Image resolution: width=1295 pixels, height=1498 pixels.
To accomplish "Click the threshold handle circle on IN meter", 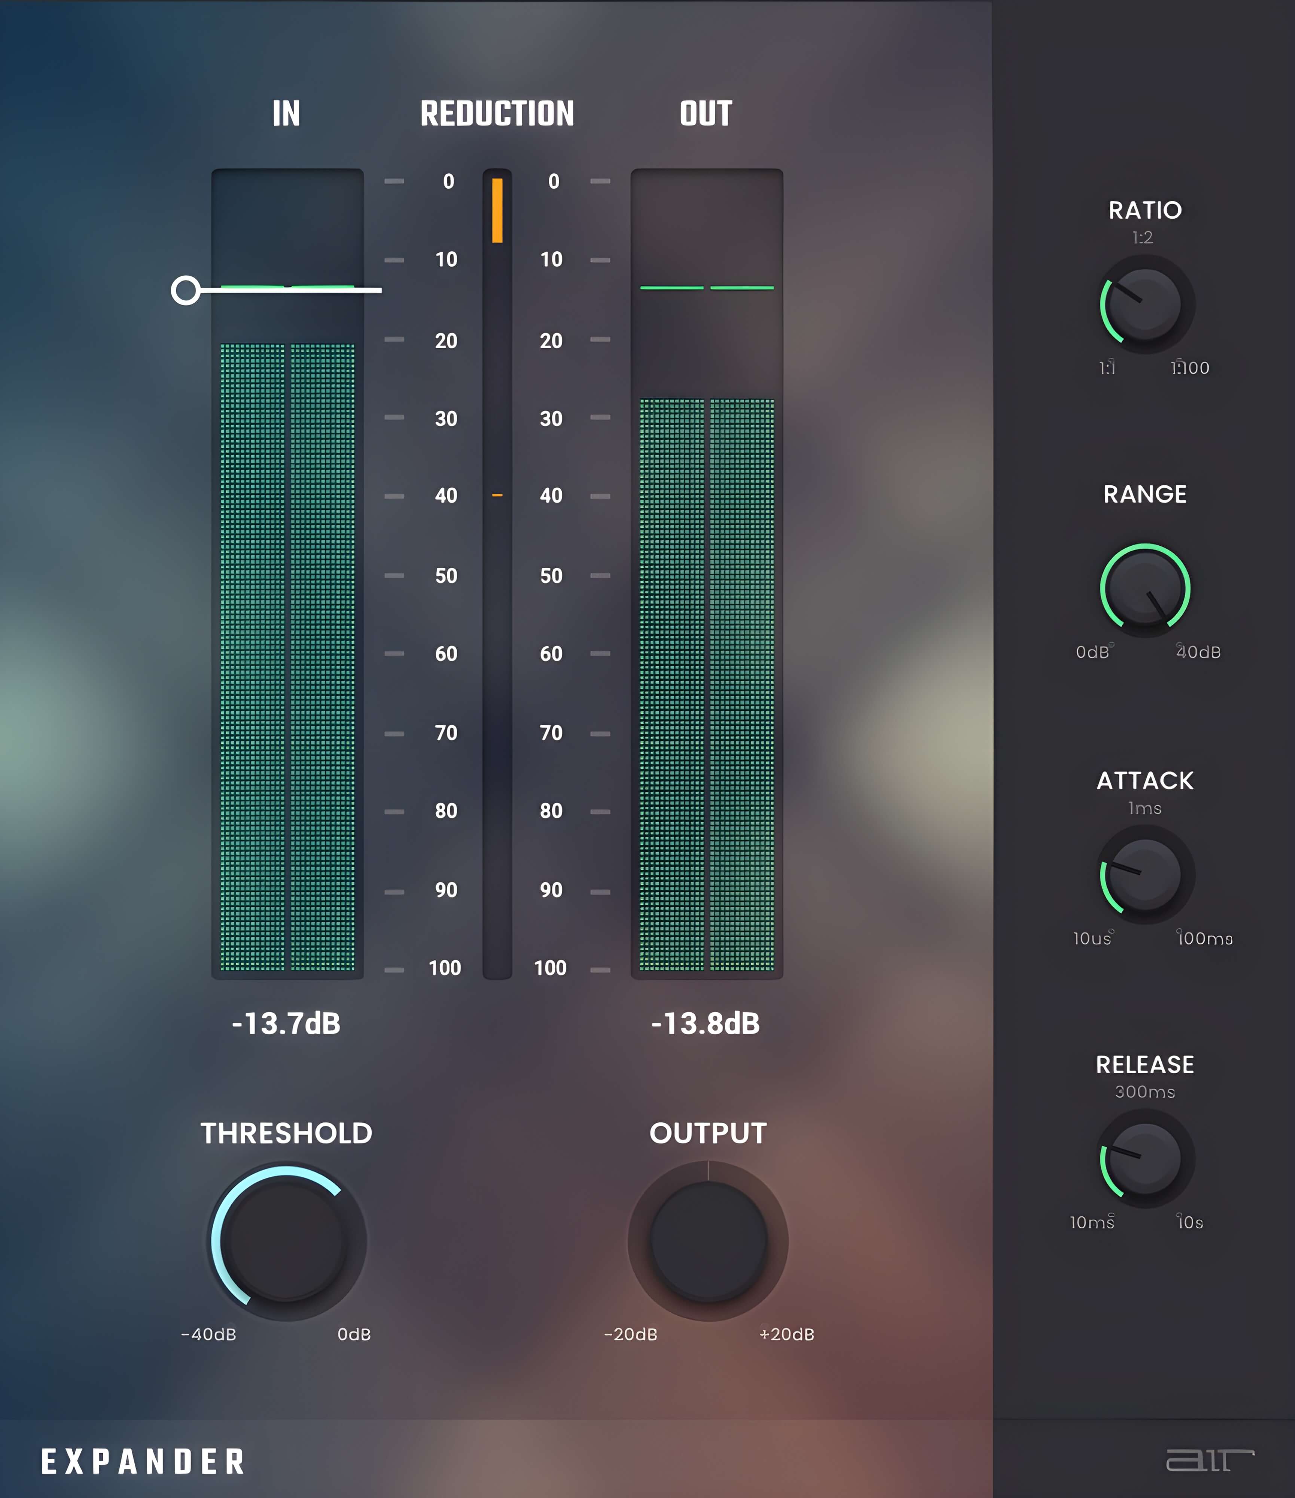I will [186, 290].
